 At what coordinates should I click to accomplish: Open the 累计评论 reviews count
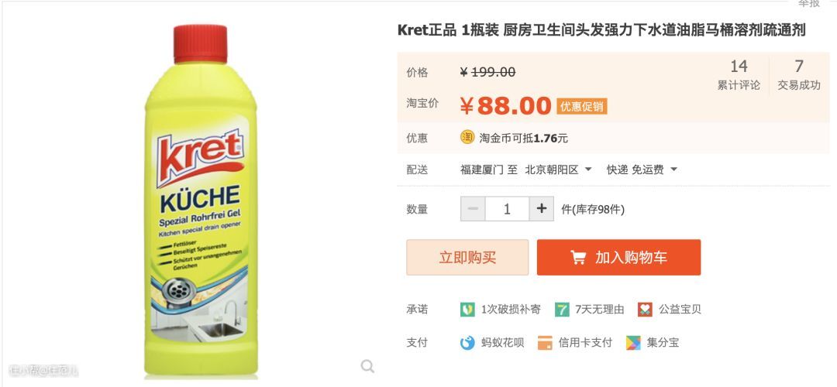point(739,74)
